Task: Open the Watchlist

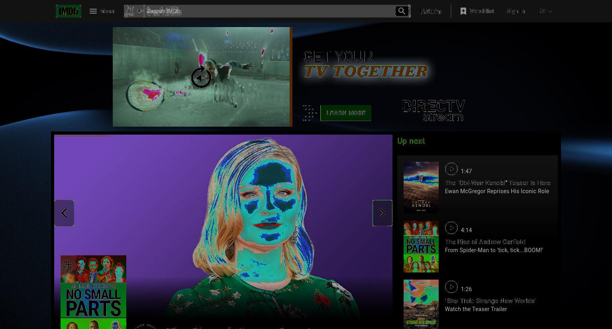Action: click(x=477, y=11)
